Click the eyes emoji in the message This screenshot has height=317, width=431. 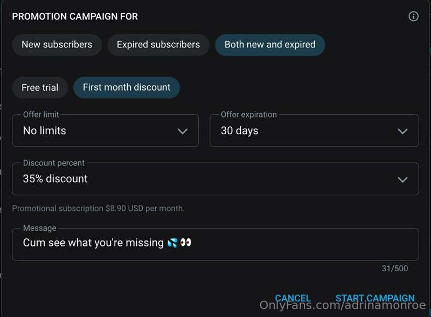(x=185, y=243)
